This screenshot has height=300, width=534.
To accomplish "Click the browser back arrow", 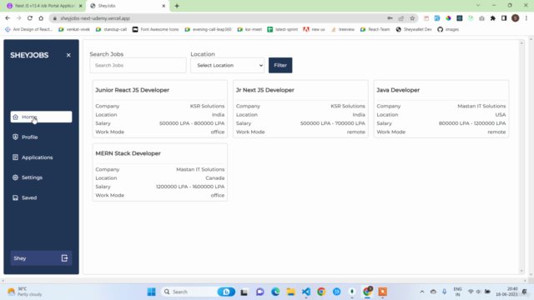I will coord(8,18).
